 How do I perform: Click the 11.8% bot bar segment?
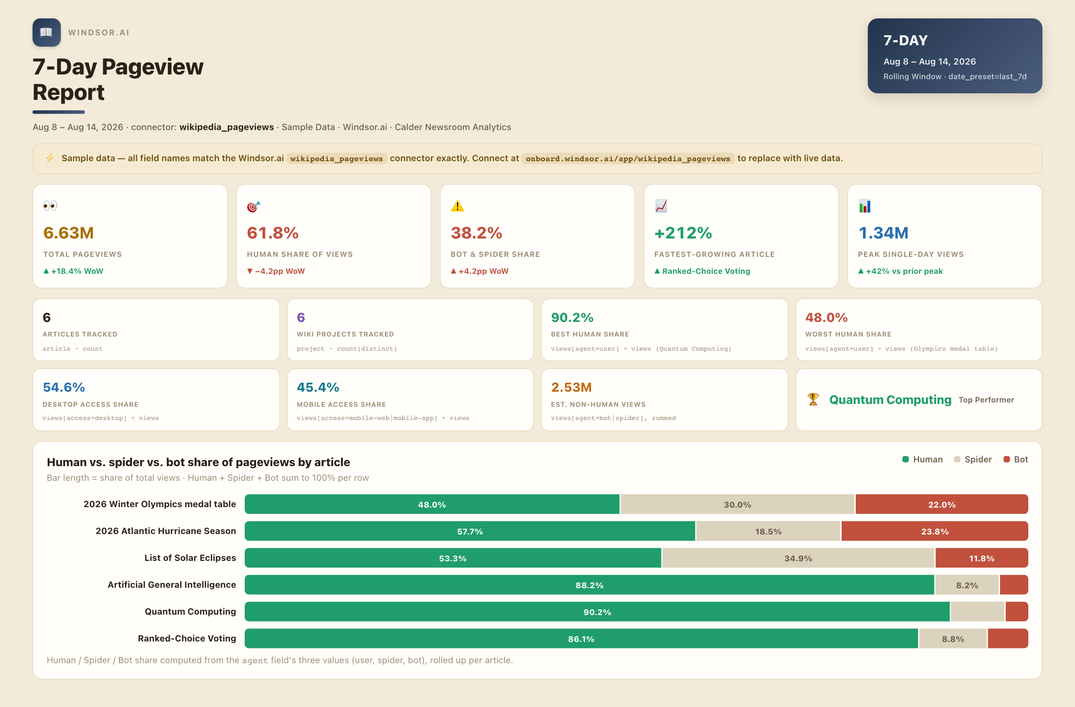coord(982,558)
